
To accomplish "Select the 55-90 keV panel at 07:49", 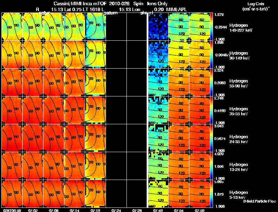I will click(158, 82).
